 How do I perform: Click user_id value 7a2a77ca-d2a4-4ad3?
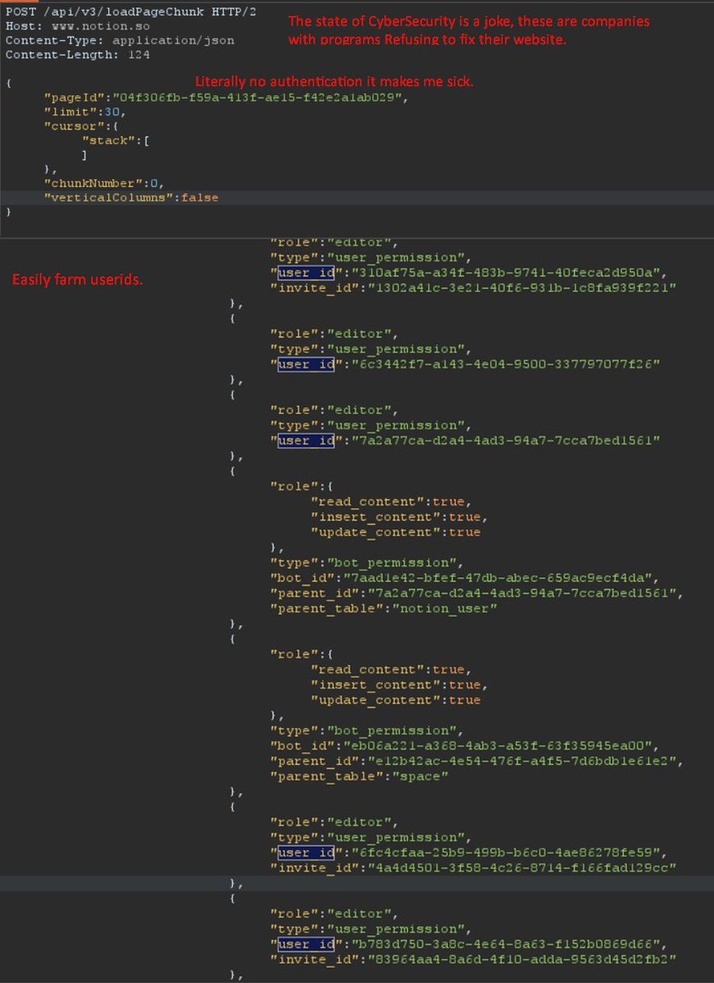(x=505, y=441)
